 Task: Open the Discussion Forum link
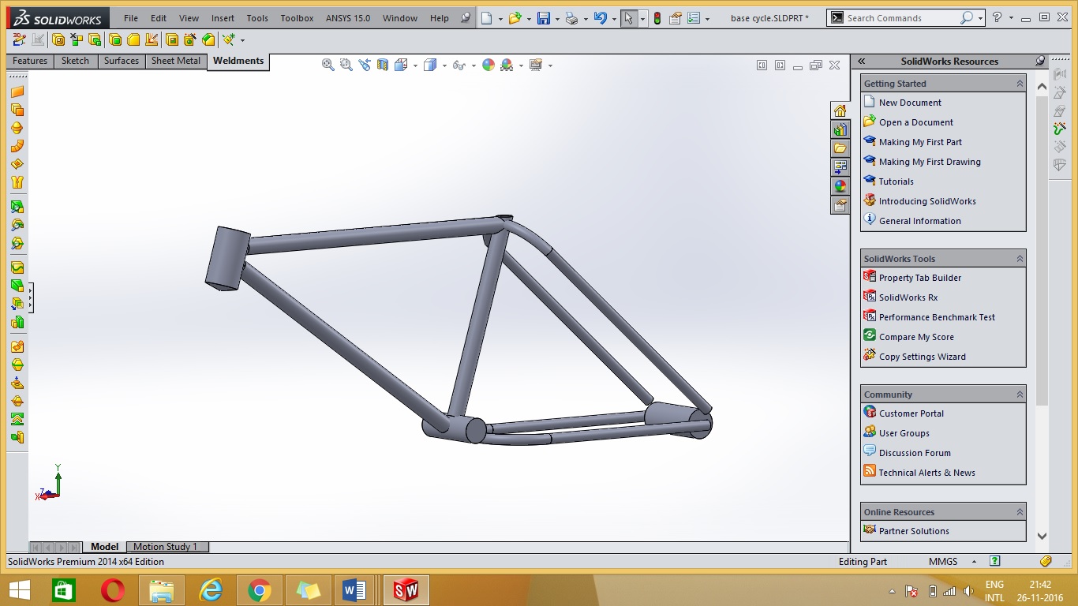coord(915,453)
